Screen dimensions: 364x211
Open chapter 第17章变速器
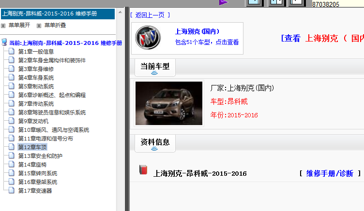35,191
